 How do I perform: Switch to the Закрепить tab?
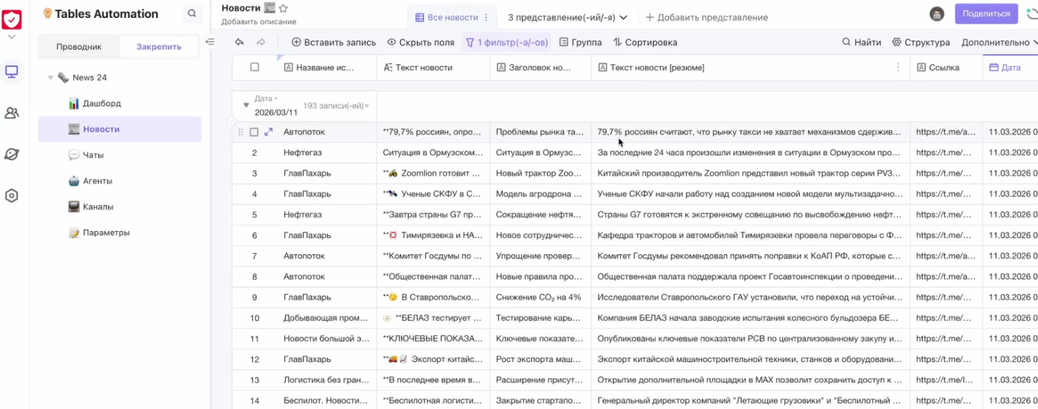click(x=159, y=47)
